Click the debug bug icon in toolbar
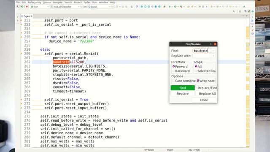The image size is (270, 152). click(170, 7)
